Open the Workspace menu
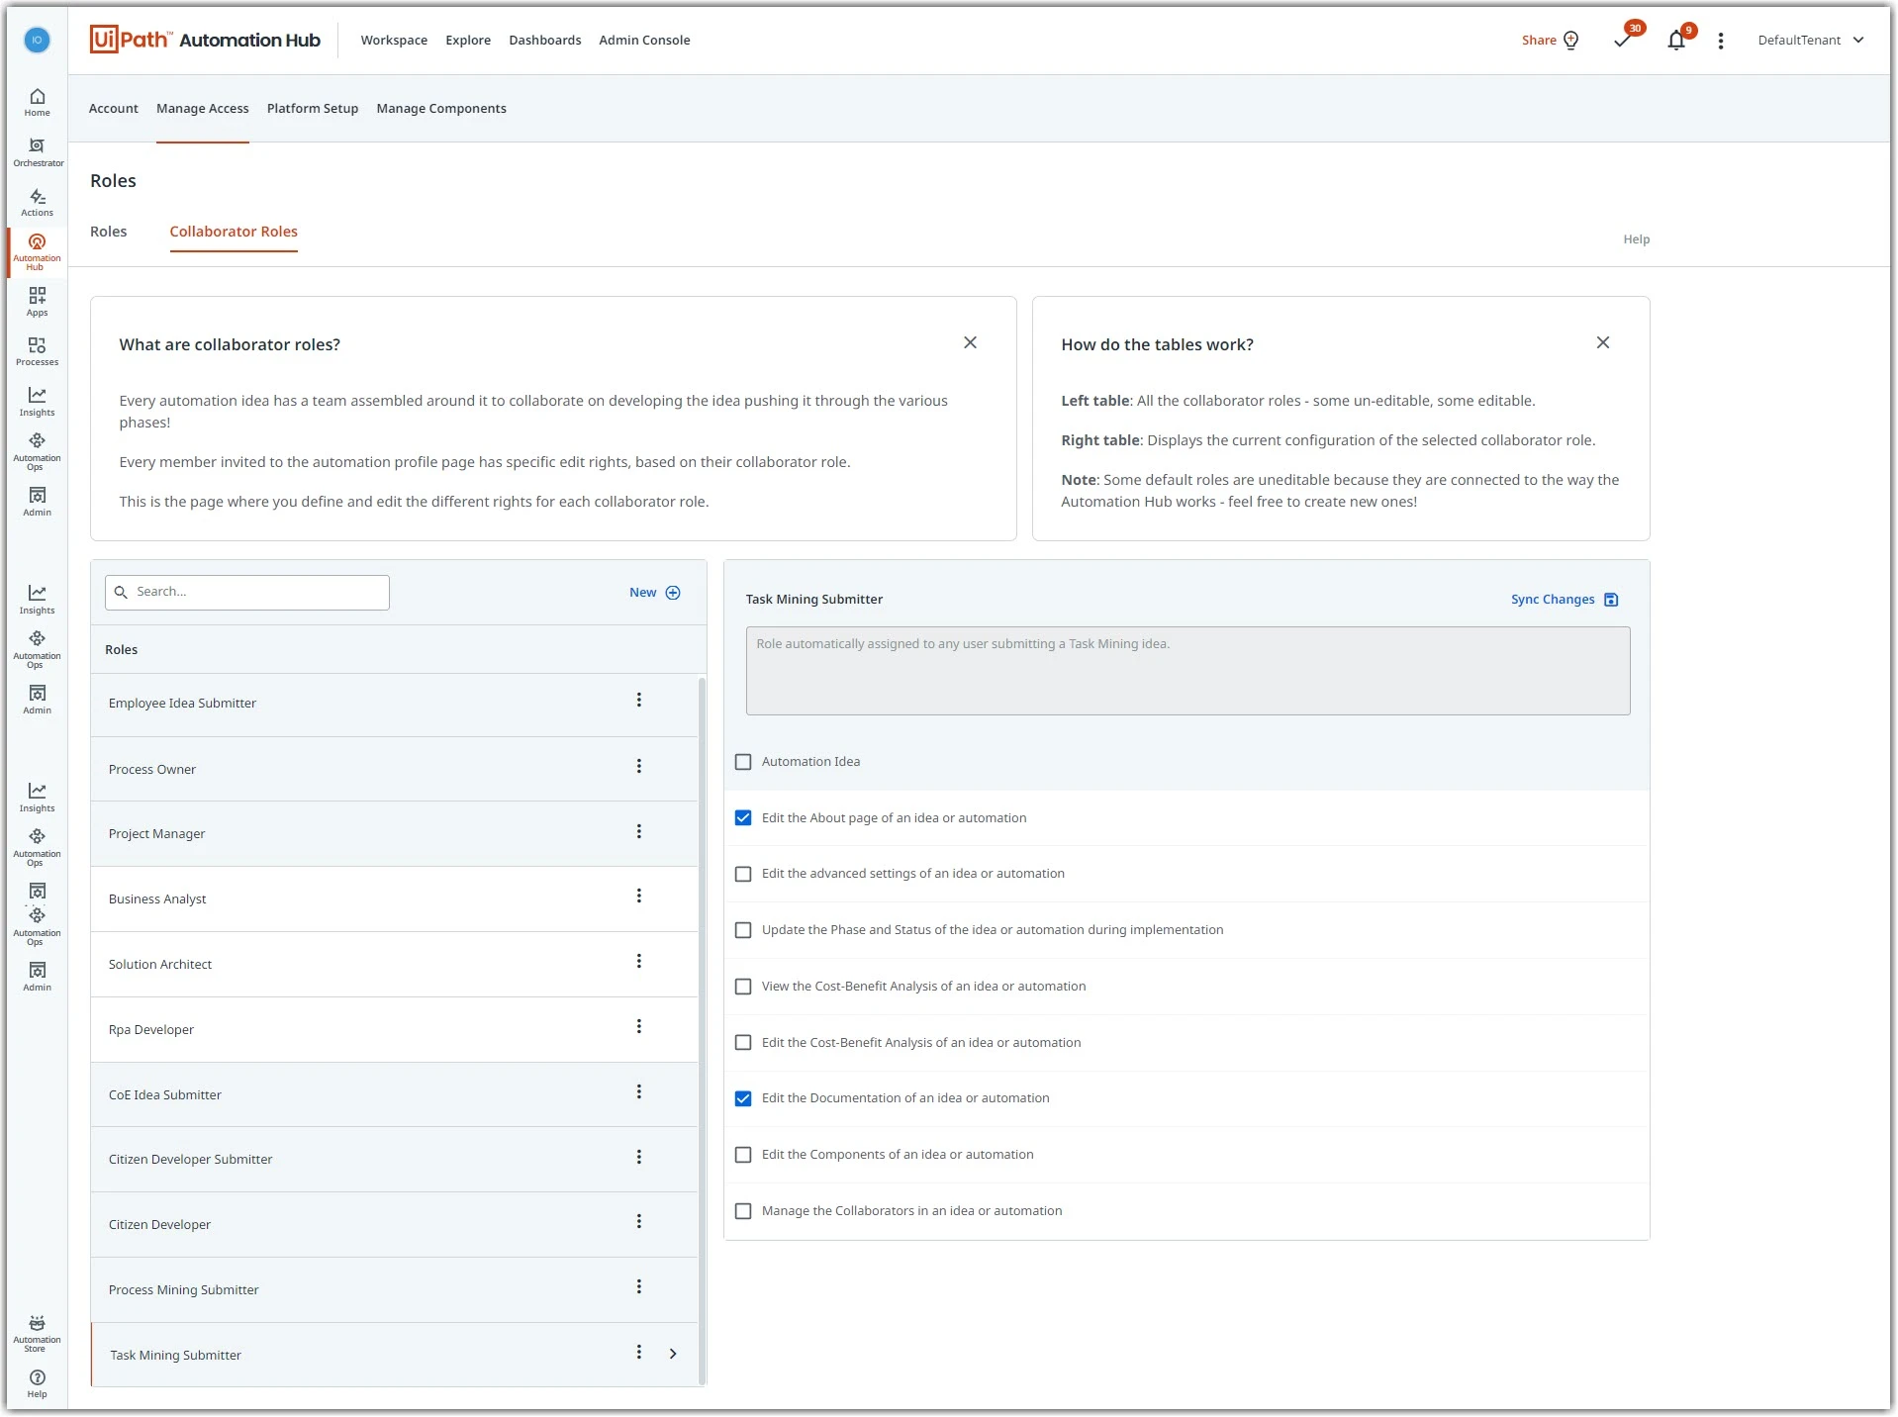This screenshot has height=1417, width=1898. click(394, 41)
